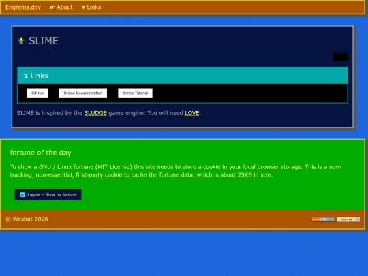
Task: Open the Online Documentation button
Action: (83, 93)
